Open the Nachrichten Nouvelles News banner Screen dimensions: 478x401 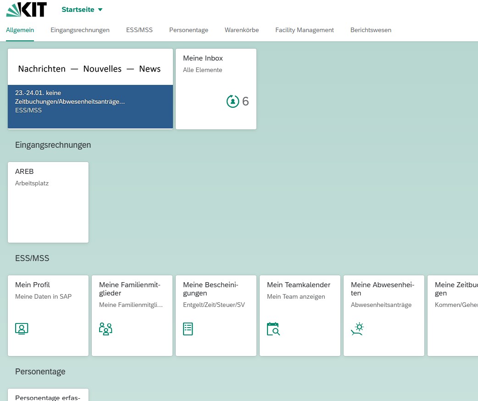pos(90,68)
